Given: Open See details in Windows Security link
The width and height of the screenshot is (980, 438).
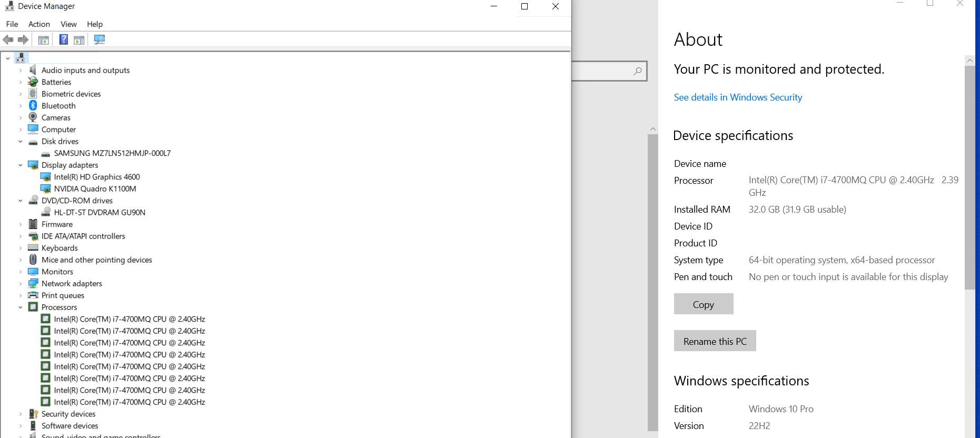Looking at the screenshot, I should (738, 97).
